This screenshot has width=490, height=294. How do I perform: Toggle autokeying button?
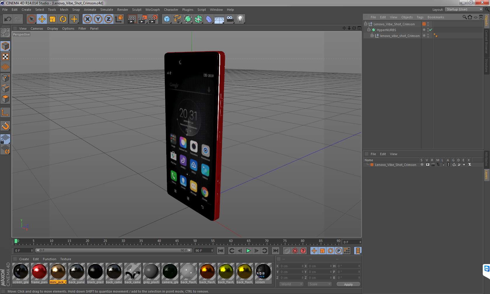point(295,251)
